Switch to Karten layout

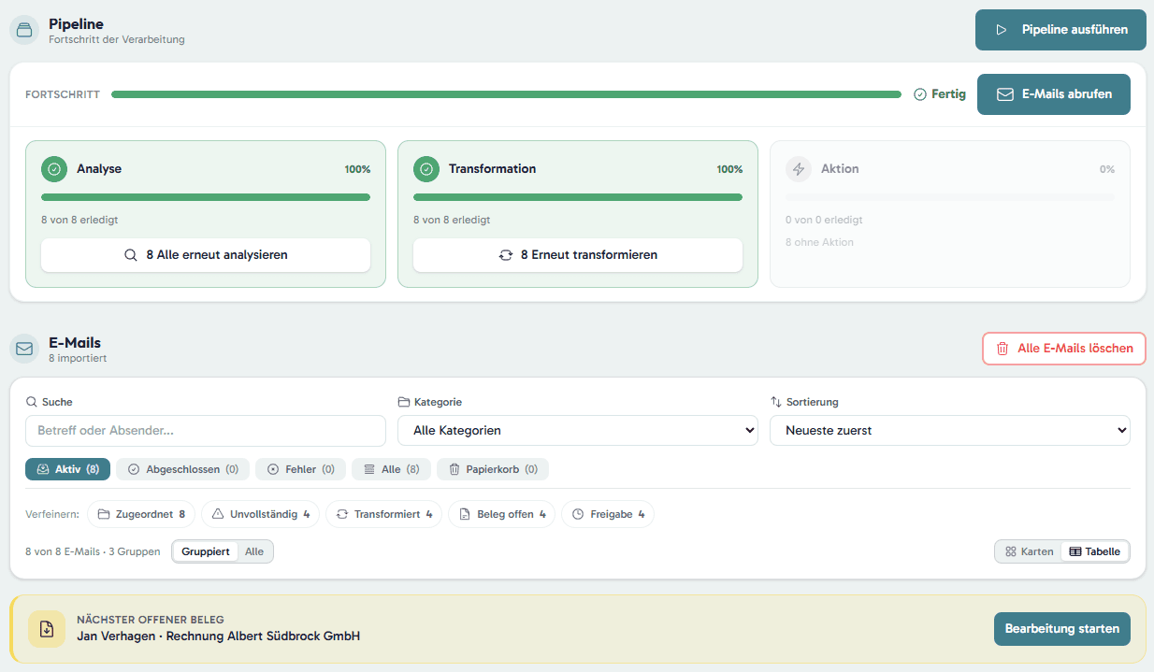(x=1029, y=551)
